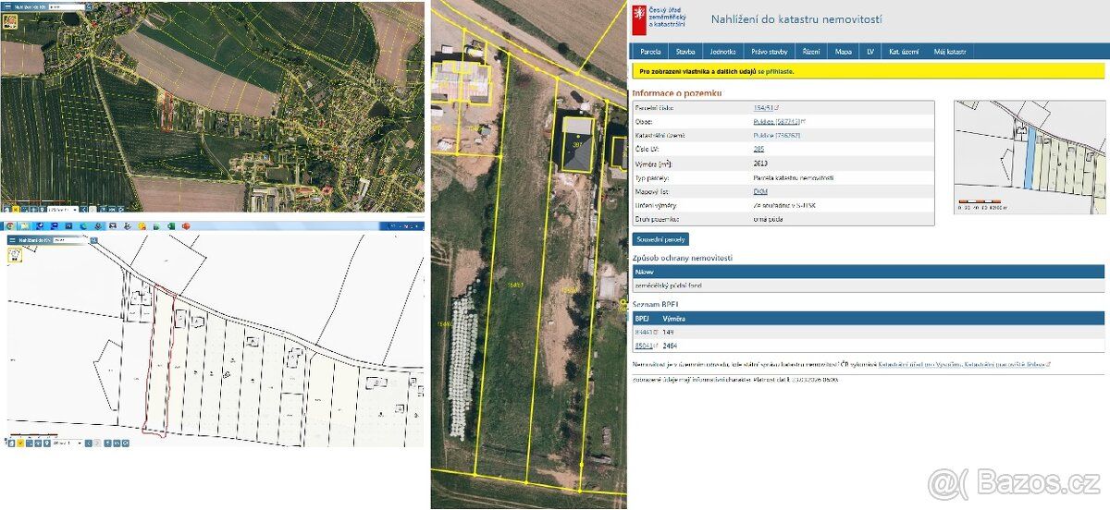Open PowerPoint from the taskbar
1110x510 pixels.
click(x=186, y=225)
